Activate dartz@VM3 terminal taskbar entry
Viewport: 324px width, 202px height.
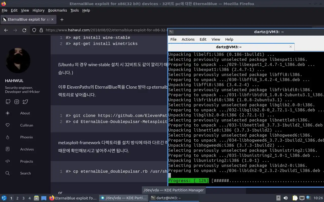click(174, 198)
